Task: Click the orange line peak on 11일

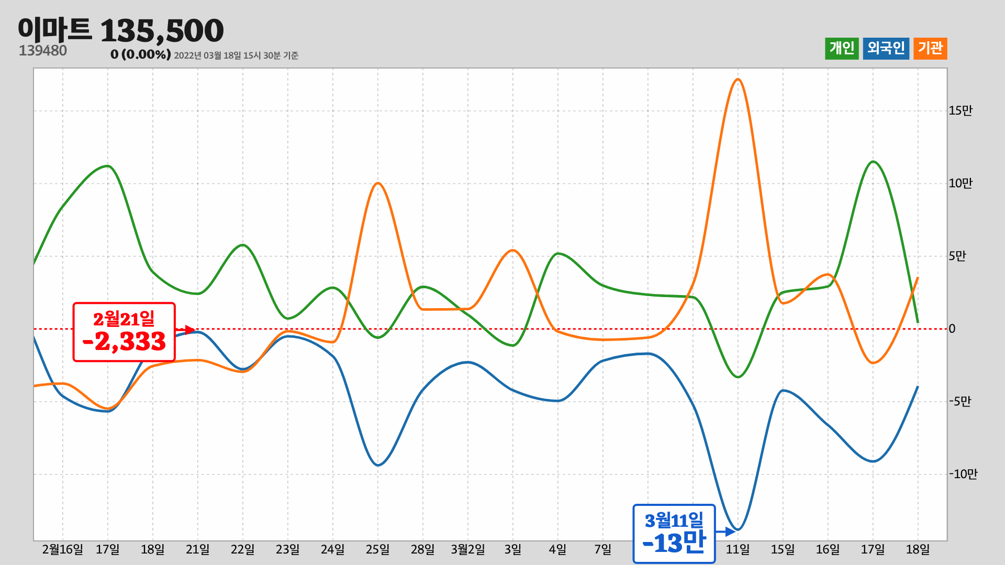Action: pyautogui.click(x=738, y=80)
